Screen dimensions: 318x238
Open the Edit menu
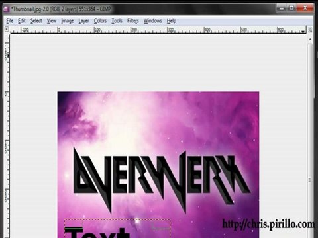click(x=22, y=21)
